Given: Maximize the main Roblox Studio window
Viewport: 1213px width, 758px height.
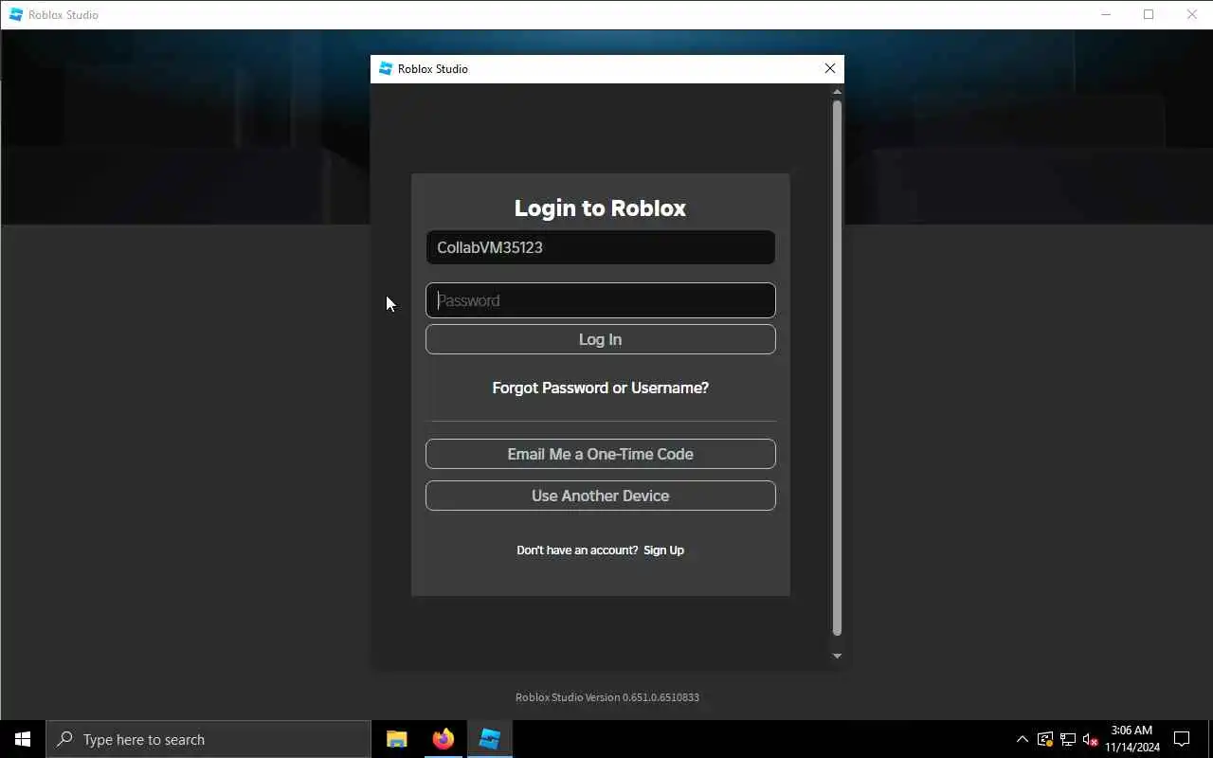Looking at the screenshot, I should [1149, 14].
